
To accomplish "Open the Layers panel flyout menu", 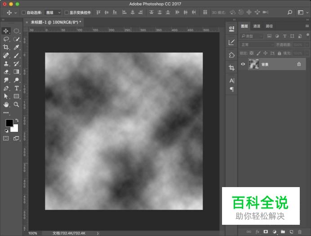I will [307, 26].
